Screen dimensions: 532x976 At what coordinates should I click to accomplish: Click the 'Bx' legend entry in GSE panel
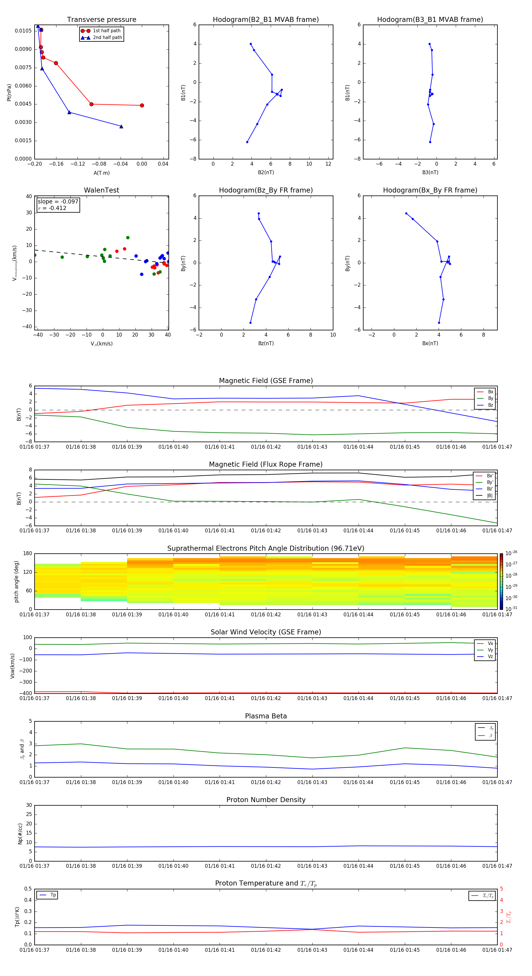point(485,392)
